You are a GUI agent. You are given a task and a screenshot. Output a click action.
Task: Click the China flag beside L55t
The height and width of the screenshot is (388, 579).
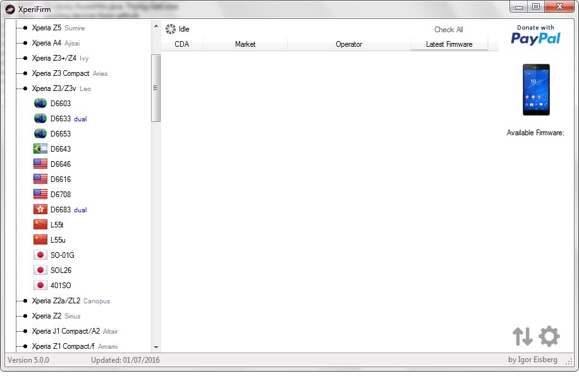coord(40,225)
